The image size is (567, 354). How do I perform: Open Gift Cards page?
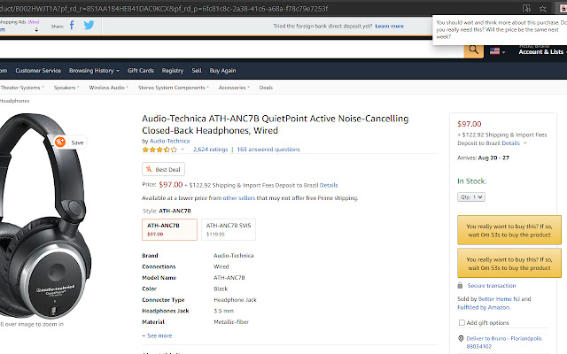click(141, 71)
